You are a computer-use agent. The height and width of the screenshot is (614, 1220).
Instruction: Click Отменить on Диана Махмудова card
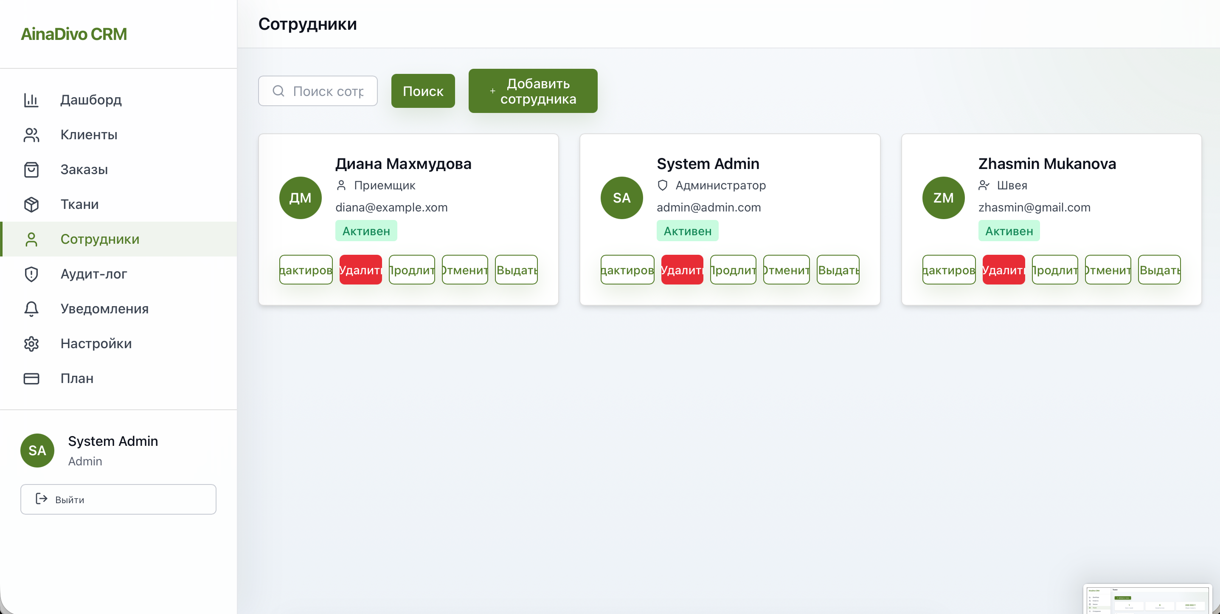[464, 270]
